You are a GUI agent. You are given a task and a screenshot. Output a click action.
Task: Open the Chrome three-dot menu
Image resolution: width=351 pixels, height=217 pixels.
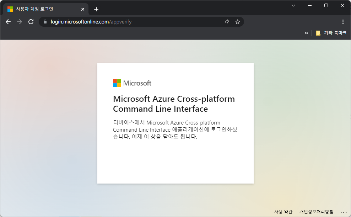343,22
